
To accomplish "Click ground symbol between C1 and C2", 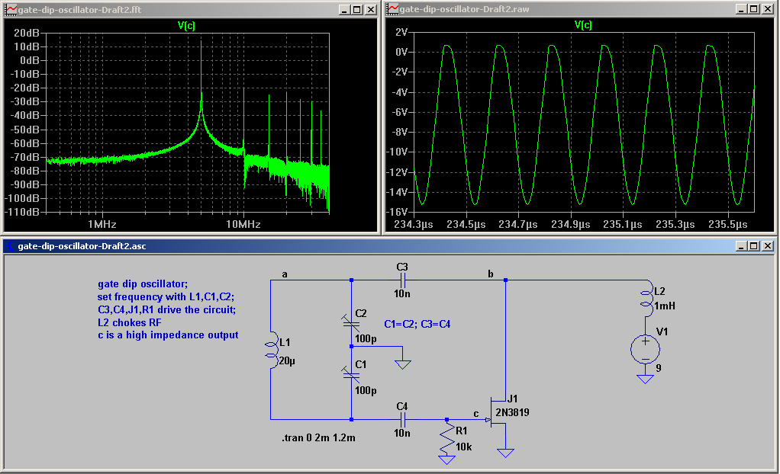I will click(402, 365).
